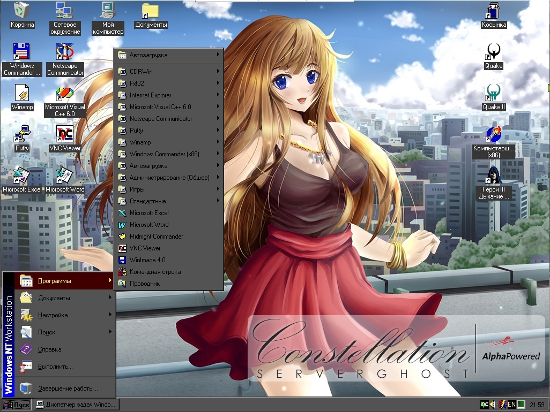This screenshot has height=412, width=550.
Task: Click the EN language indicator in tray
Action: tap(511, 405)
